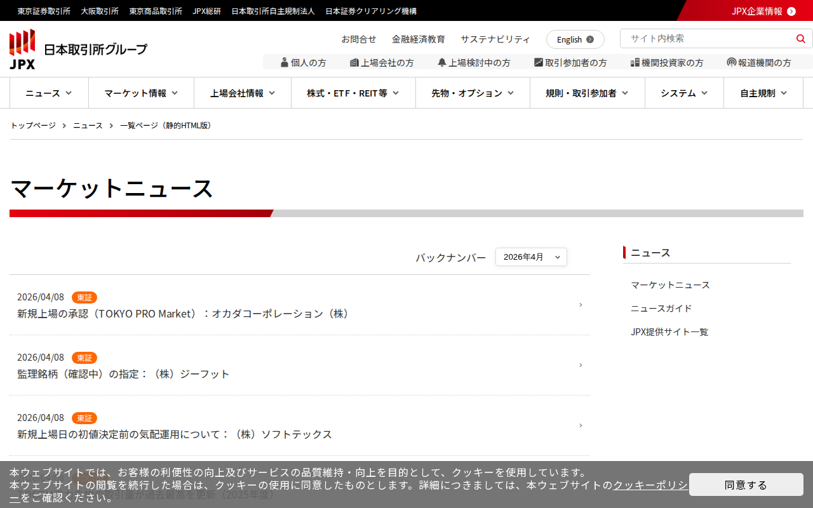Go to ニュース in the breadcrumb

coord(88,125)
